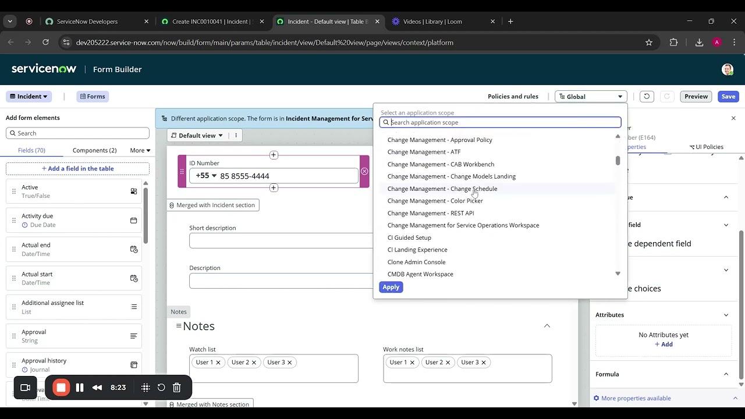The image size is (745, 419).
Task: Click the Loom restart recording icon
Action: point(161,388)
